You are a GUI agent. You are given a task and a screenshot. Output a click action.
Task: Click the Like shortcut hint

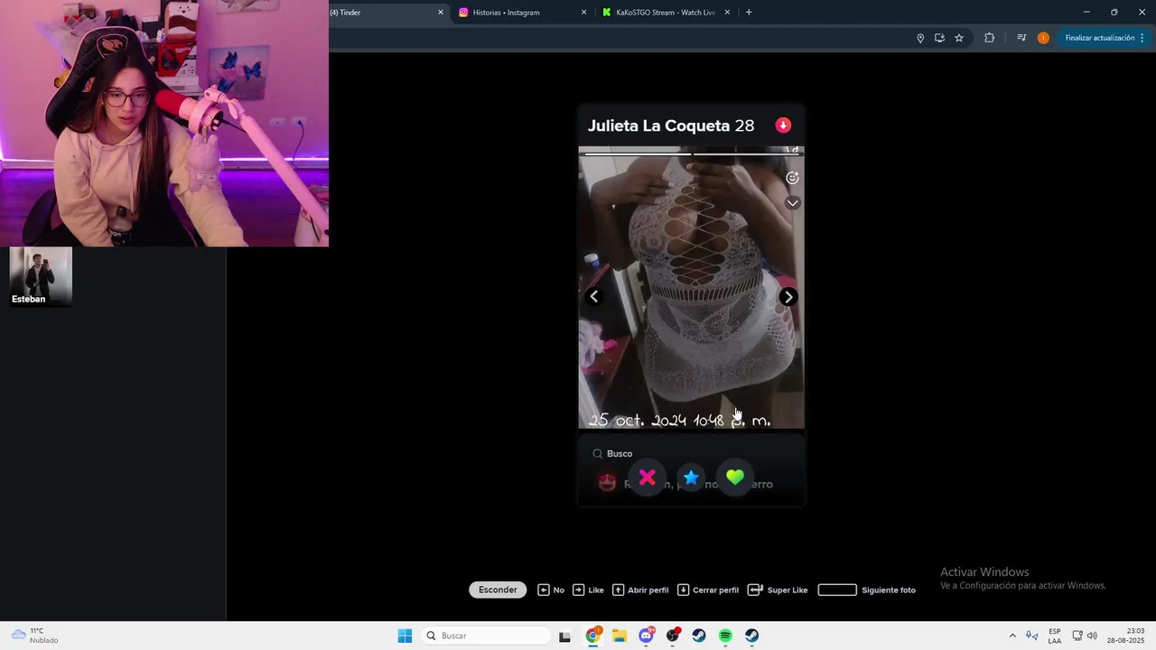tap(588, 590)
